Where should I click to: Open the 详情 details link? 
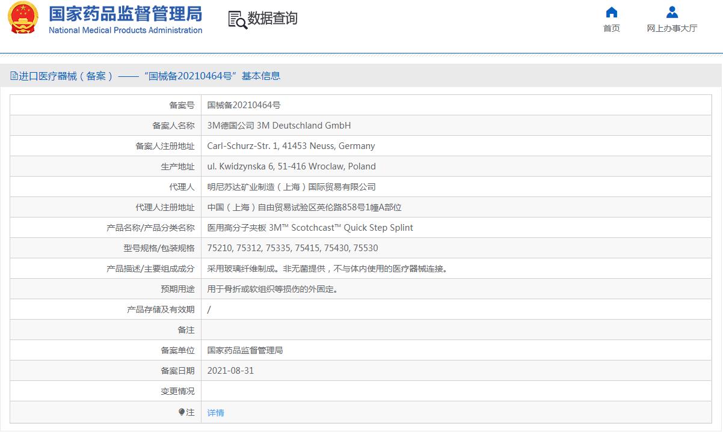(x=216, y=413)
